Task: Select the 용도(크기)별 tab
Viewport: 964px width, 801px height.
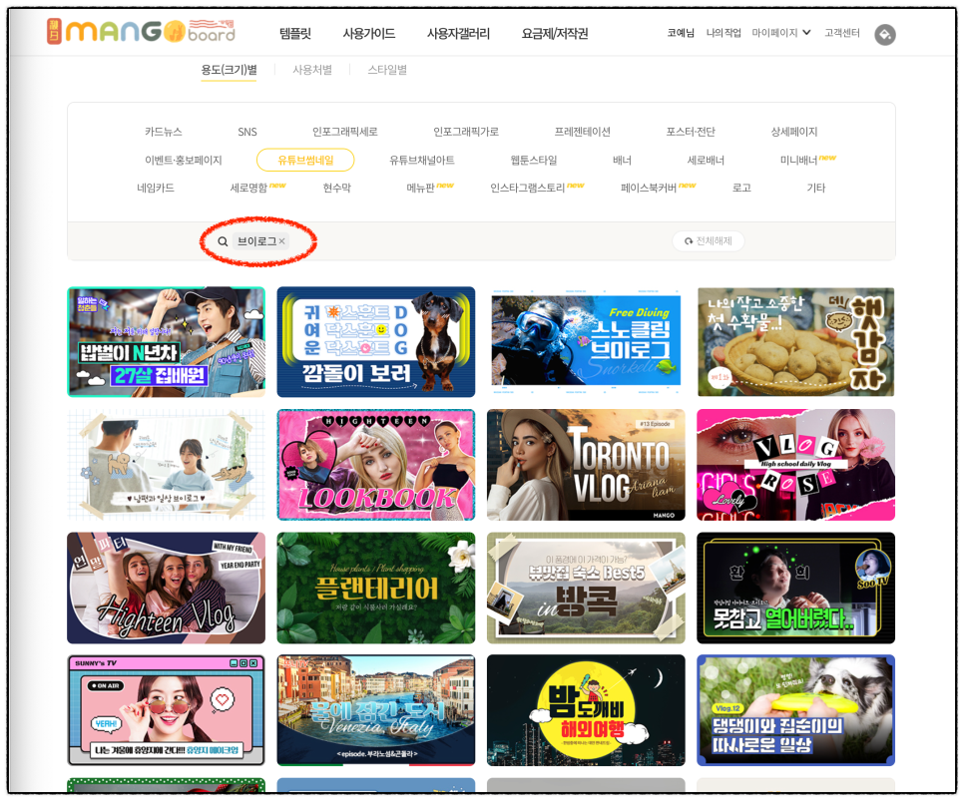Action: pos(229,70)
